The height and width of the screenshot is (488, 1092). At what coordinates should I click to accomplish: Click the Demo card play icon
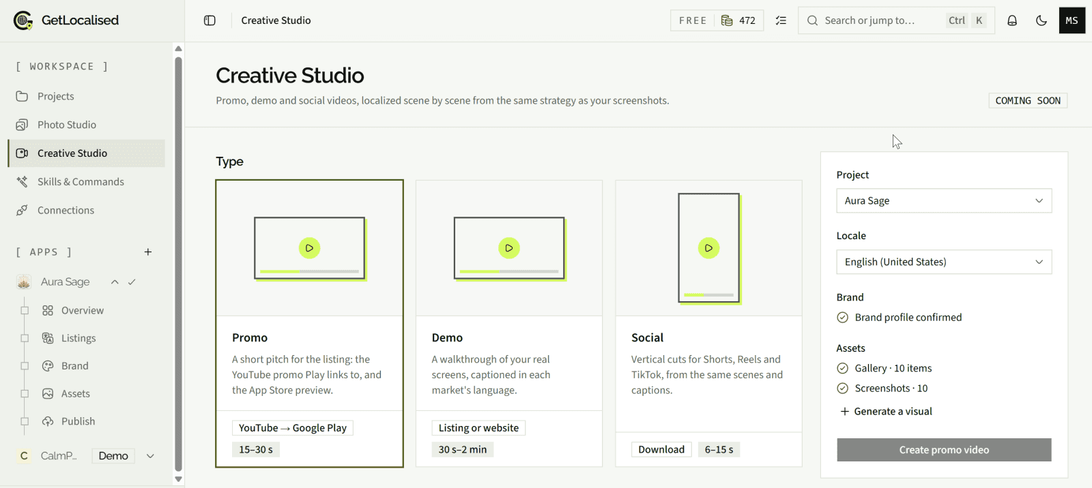509,248
